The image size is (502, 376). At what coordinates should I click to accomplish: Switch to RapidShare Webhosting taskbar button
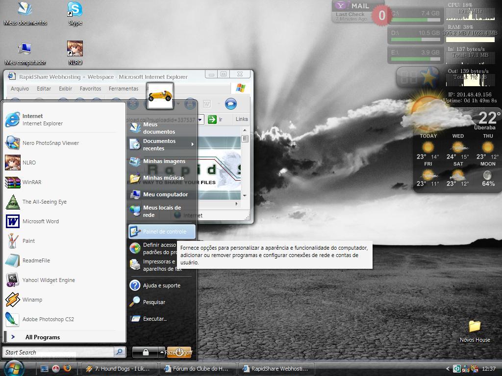276,369
